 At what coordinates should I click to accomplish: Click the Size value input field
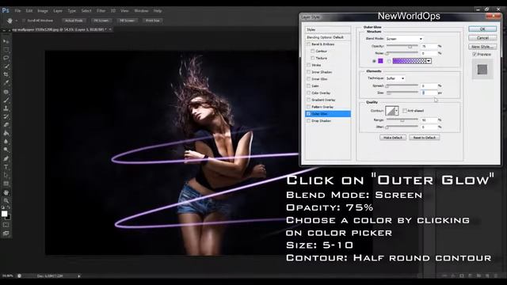pyautogui.click(x=429, y=93)
